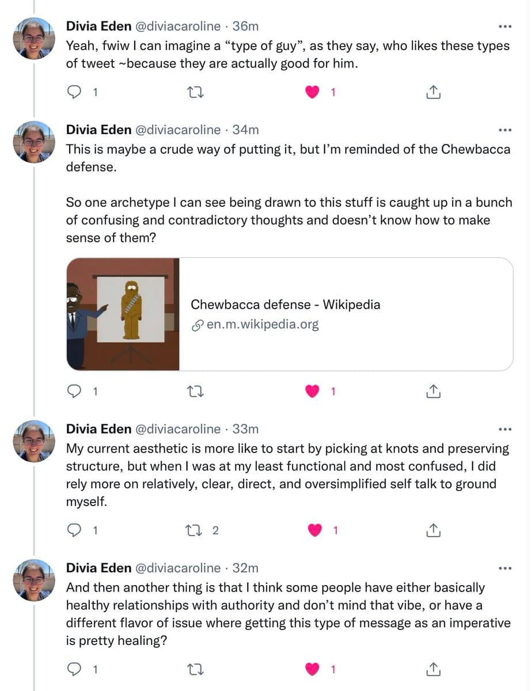The width and height of the screenshot is (531, 691).
Task: Open more options for the 36m tweet
Action: click(505, 26)
